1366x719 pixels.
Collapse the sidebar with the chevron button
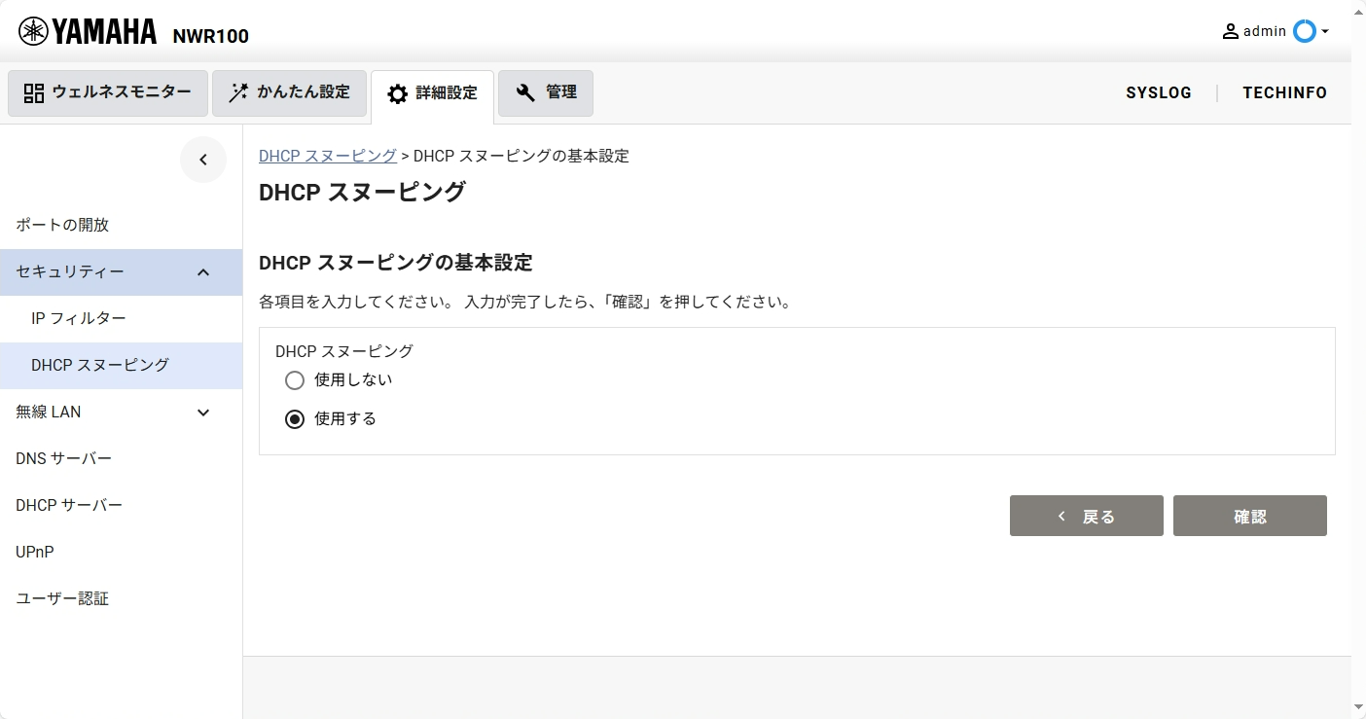coord(203,160)
